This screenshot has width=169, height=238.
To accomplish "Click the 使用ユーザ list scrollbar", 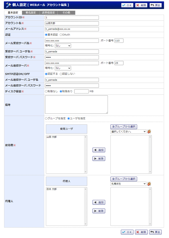I will point(86,154).
